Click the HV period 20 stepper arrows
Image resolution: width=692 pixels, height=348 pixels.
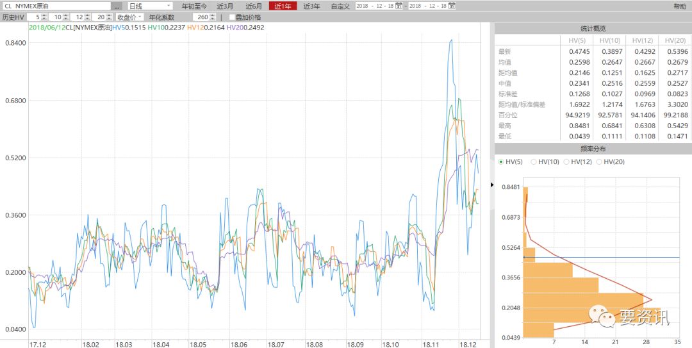pyautogui.click(x=110, y=17)
